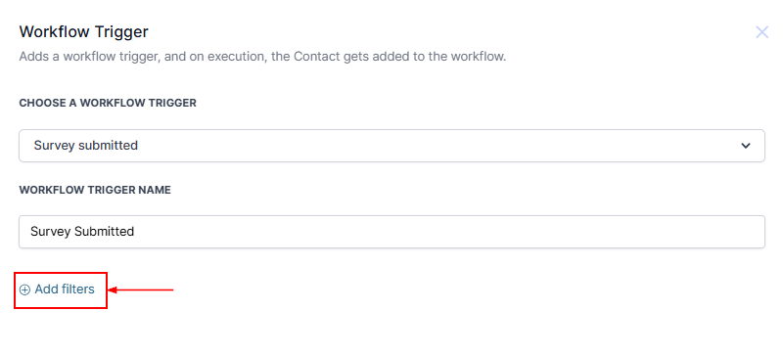
Task: Click the Add filters link
Action: (57, 289)
